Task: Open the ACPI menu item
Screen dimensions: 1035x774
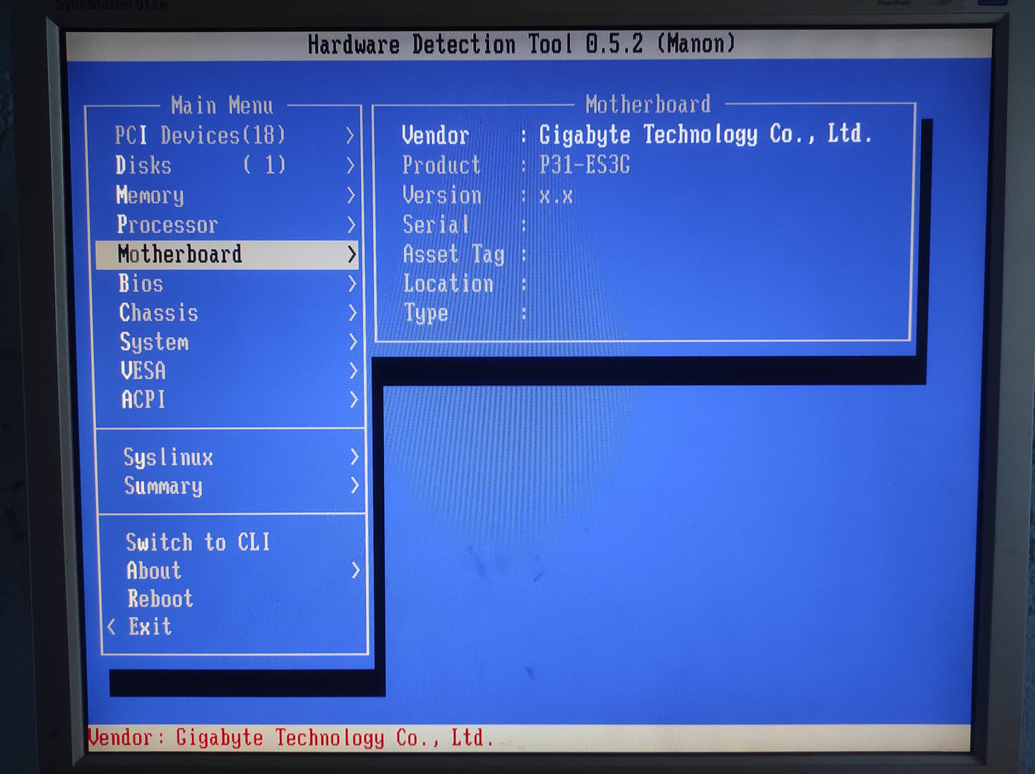Action: point(143,400)
